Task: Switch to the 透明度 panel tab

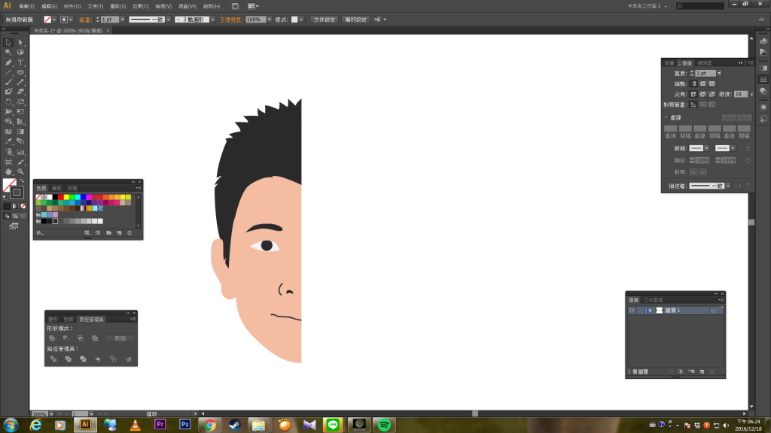Action: coord(704,63)
